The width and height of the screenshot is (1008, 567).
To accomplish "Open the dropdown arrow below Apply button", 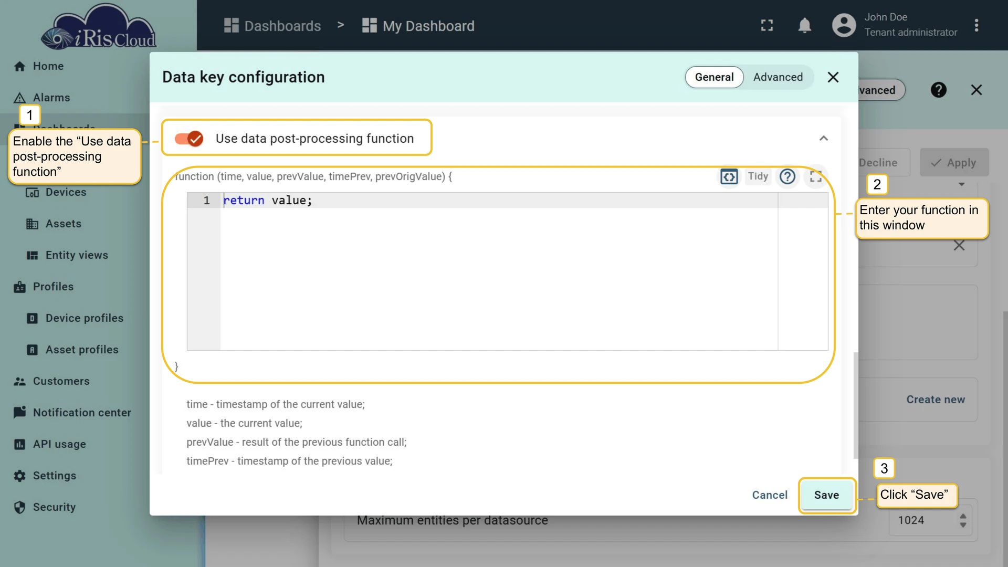I will point(961,184).
